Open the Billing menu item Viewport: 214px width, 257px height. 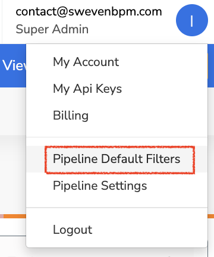[71, 115]
